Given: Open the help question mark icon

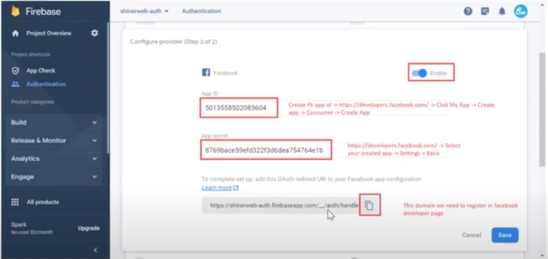Looking at the screenshot, I should coord(468,11).
